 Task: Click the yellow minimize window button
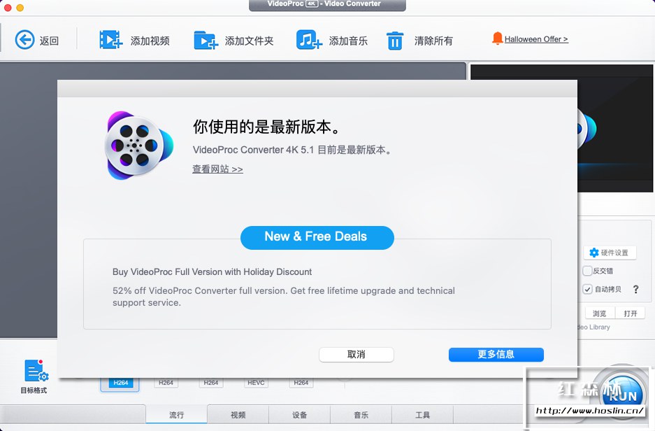(20, 8)
